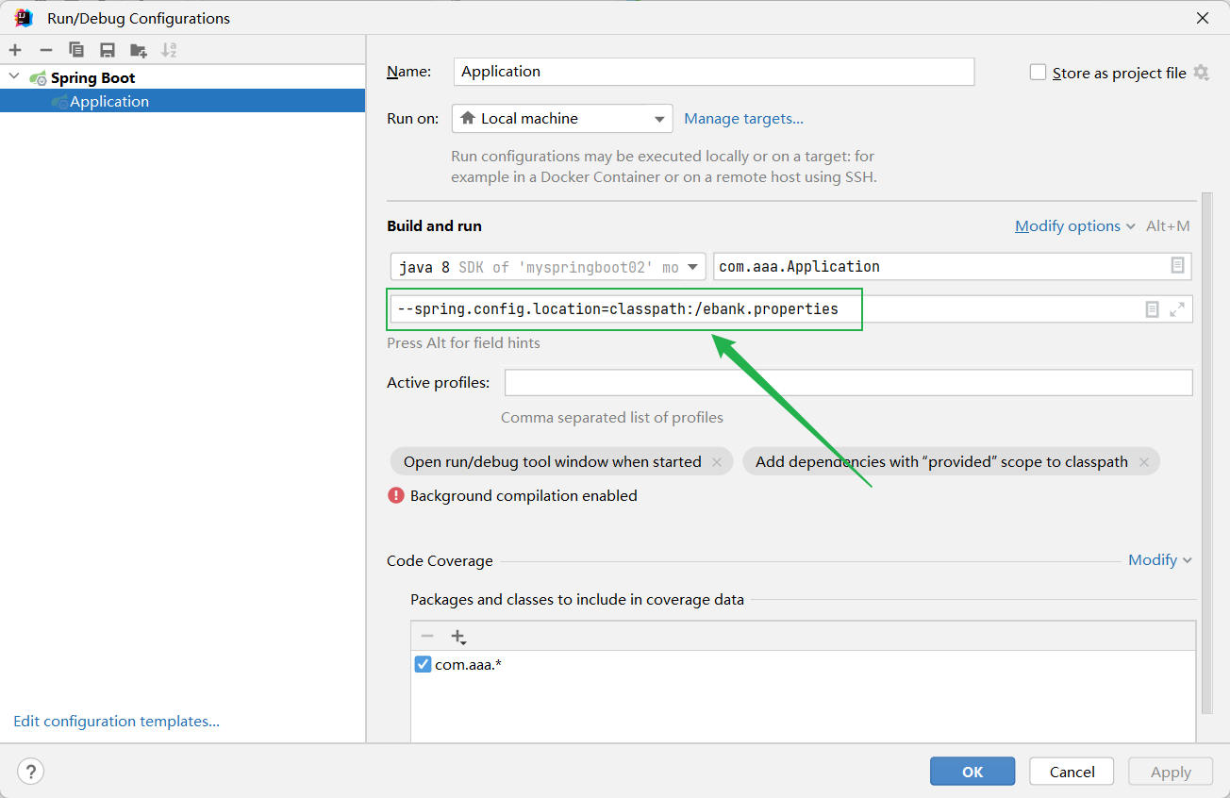Screen dimensions: 1230x798
Task: Remove the Open run/debug tool window option
Action: [717, 462]
